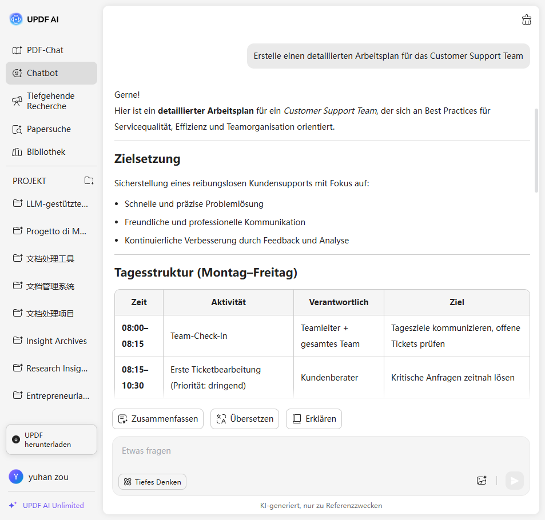Click the image upload icon
The width and height of the screenshot is (545, 520).
[482, 481]
